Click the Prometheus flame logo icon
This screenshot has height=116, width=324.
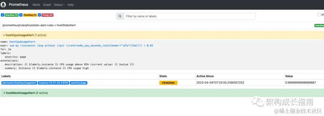click(x=4, y=4)
